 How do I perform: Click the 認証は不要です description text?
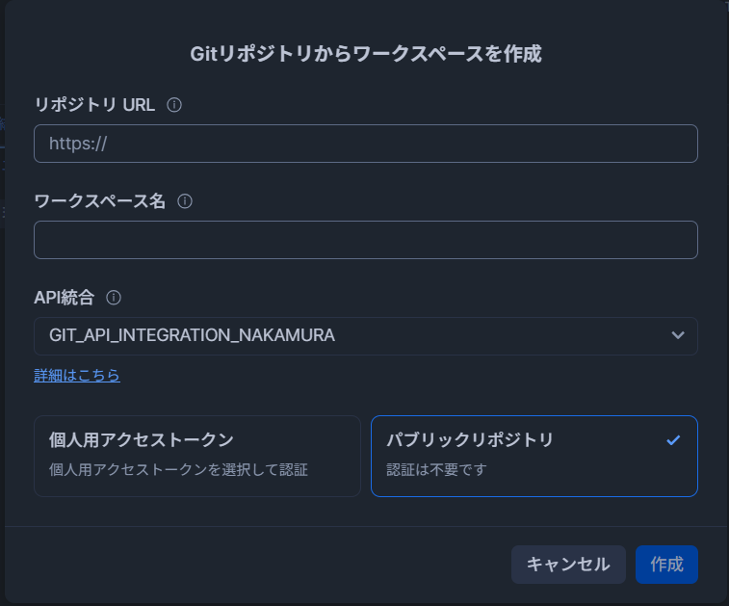pos(436,470)
